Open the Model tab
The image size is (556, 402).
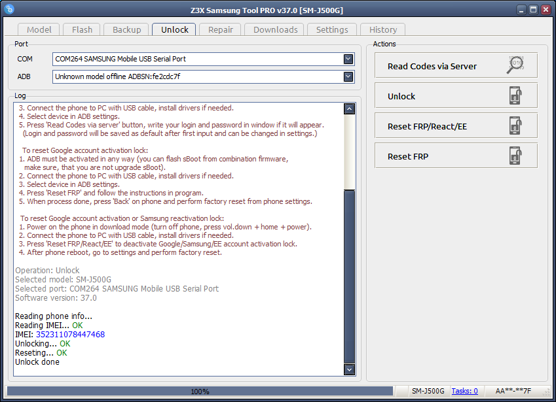pyautogui.click(x=39, y=29)
